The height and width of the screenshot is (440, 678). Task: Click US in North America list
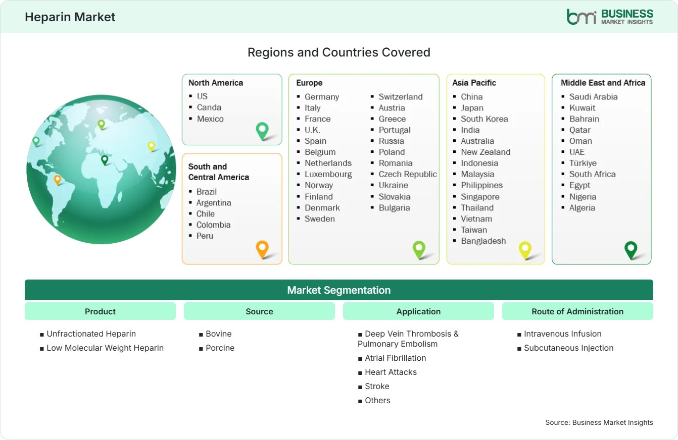point(202,96)
